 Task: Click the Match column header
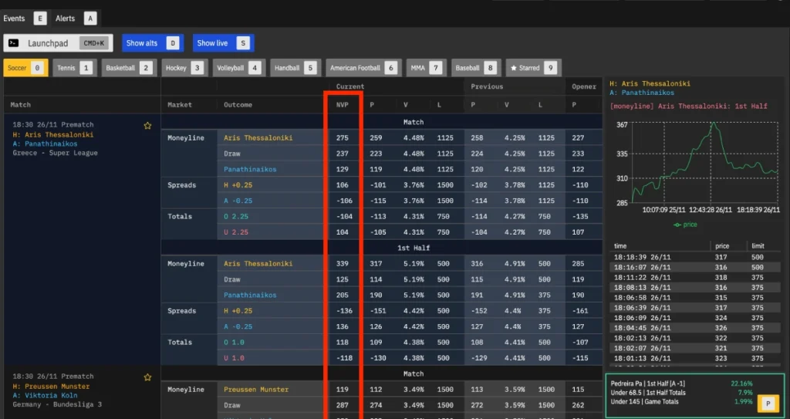(x=21, y=105)
